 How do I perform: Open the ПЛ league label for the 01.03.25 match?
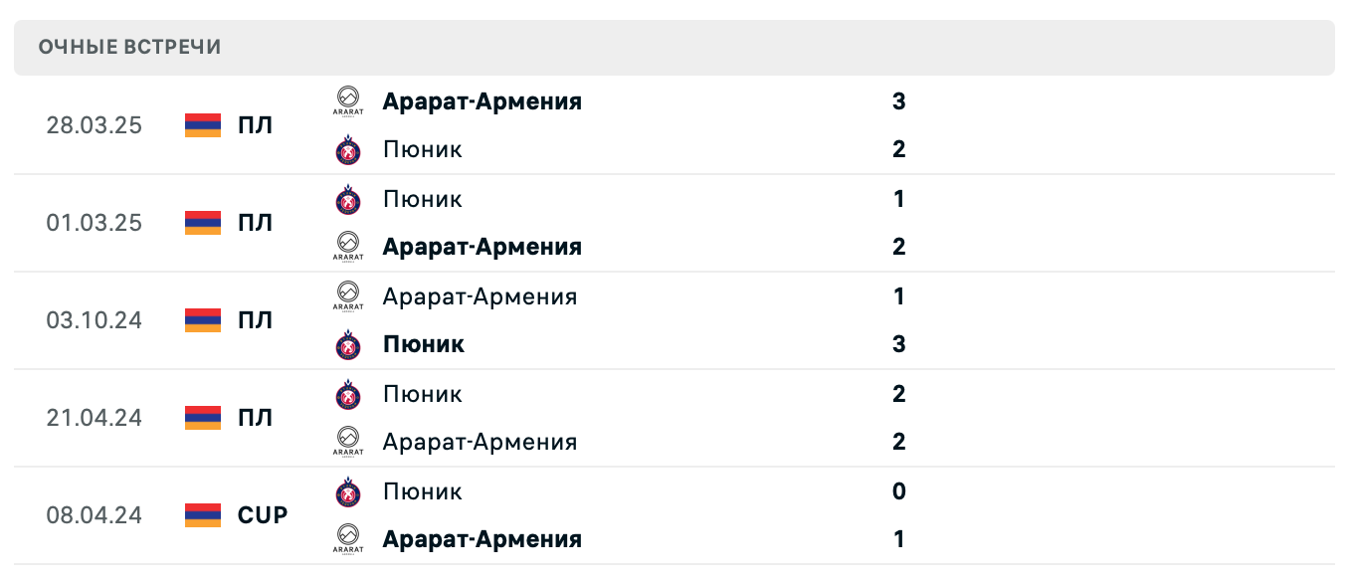[x=257, y=223]
